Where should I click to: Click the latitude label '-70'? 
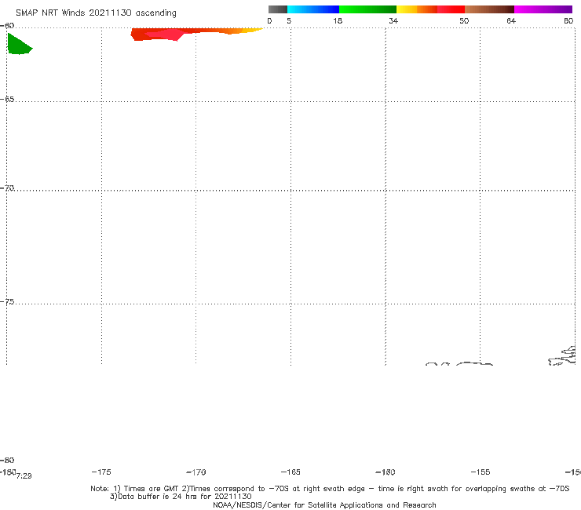[x=7, y=188]
